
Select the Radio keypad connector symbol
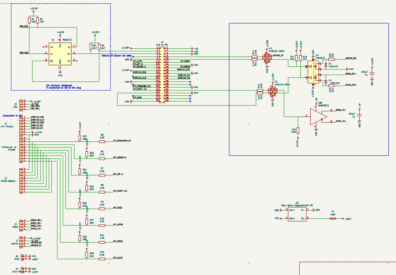[x=22, y=181]
